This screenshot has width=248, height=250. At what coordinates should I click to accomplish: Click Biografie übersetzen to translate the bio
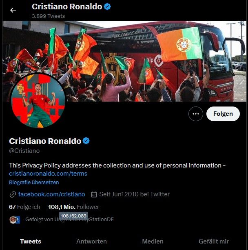point(34,182)
